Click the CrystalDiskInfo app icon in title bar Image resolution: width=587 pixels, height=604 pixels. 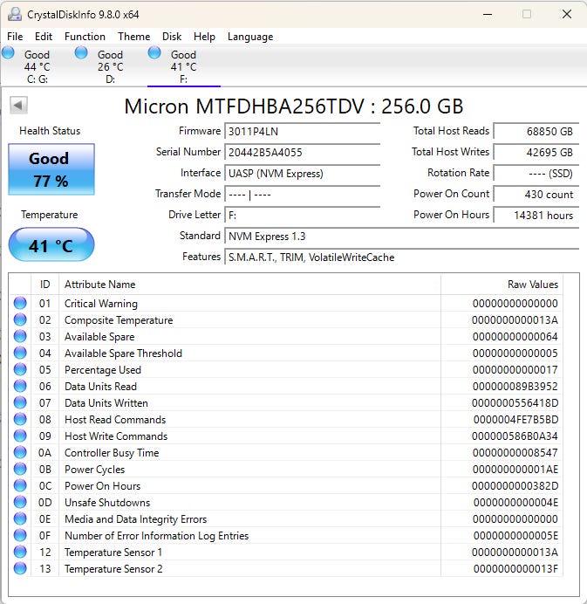(15, 14)
